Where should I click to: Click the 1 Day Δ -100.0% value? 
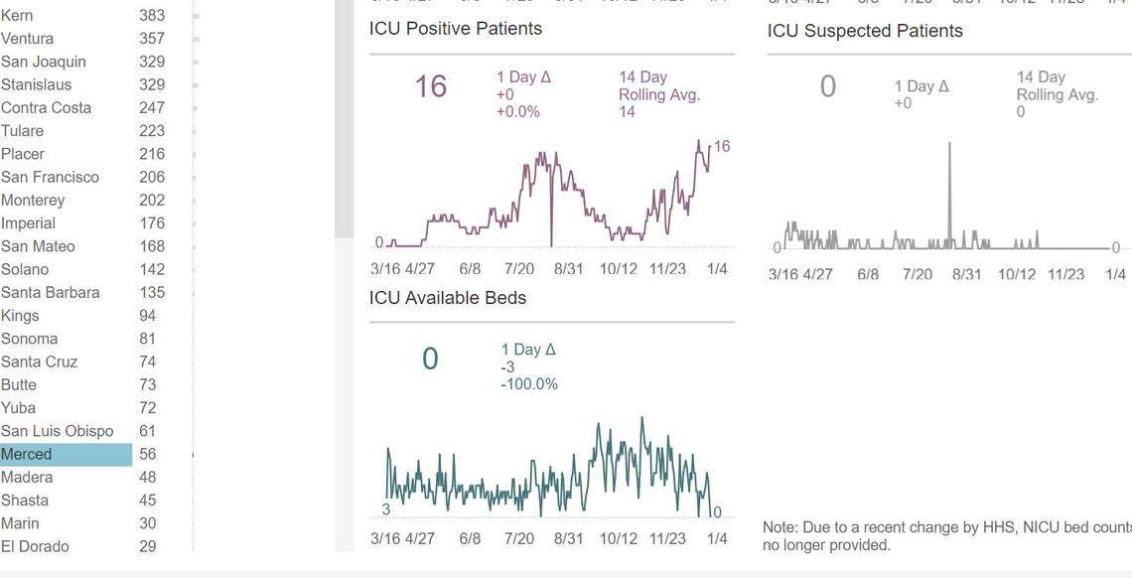(x=528, y=381)
